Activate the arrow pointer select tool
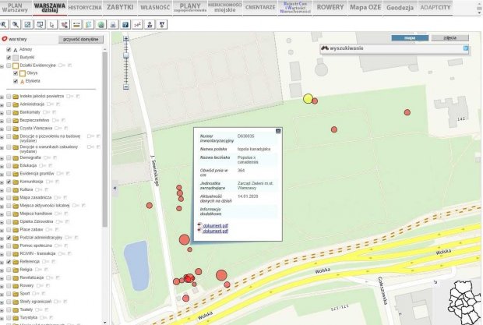This screenshot has height=325, width=483. click(x=52, y=25)
